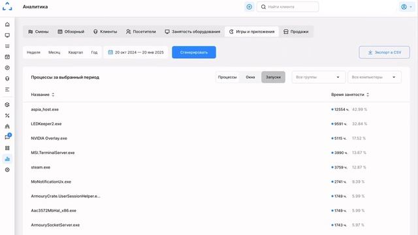The height and width of the screenshot is (235, 418).
Task: Open the calendar bookings icon in sidebar
Action: tap(7, 57)
